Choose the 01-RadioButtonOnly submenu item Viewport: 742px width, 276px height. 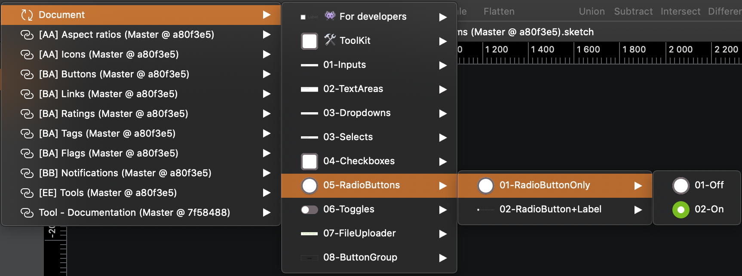pos(544,185)
